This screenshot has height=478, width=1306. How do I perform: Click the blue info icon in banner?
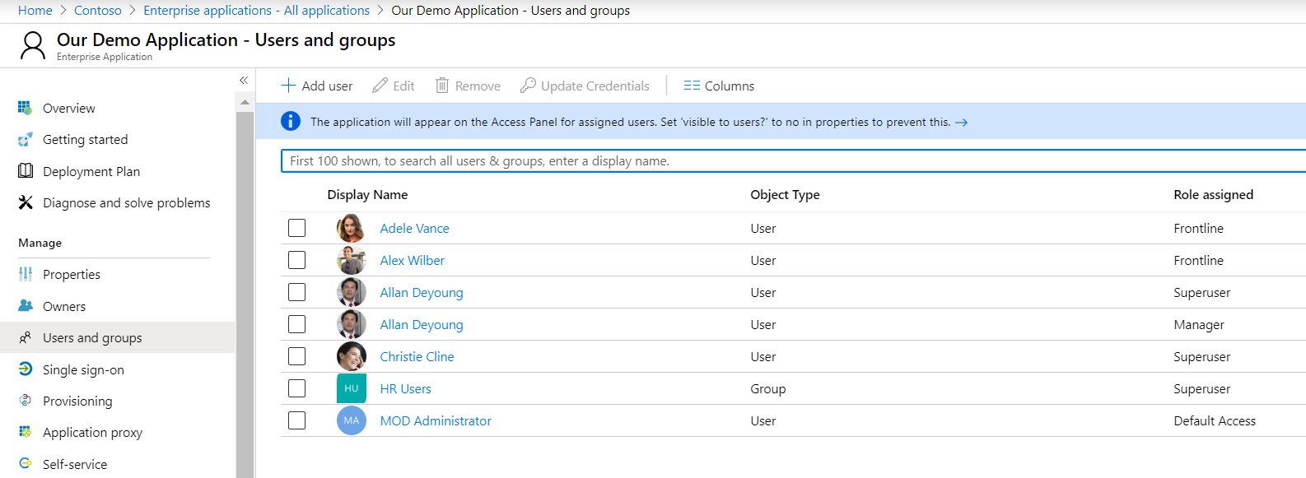(x=291, y=122)
